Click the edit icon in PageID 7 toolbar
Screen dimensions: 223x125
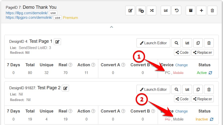[130, 10]
